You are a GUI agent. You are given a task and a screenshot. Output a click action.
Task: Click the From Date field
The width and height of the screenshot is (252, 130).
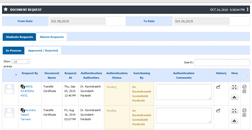(78, 21)
